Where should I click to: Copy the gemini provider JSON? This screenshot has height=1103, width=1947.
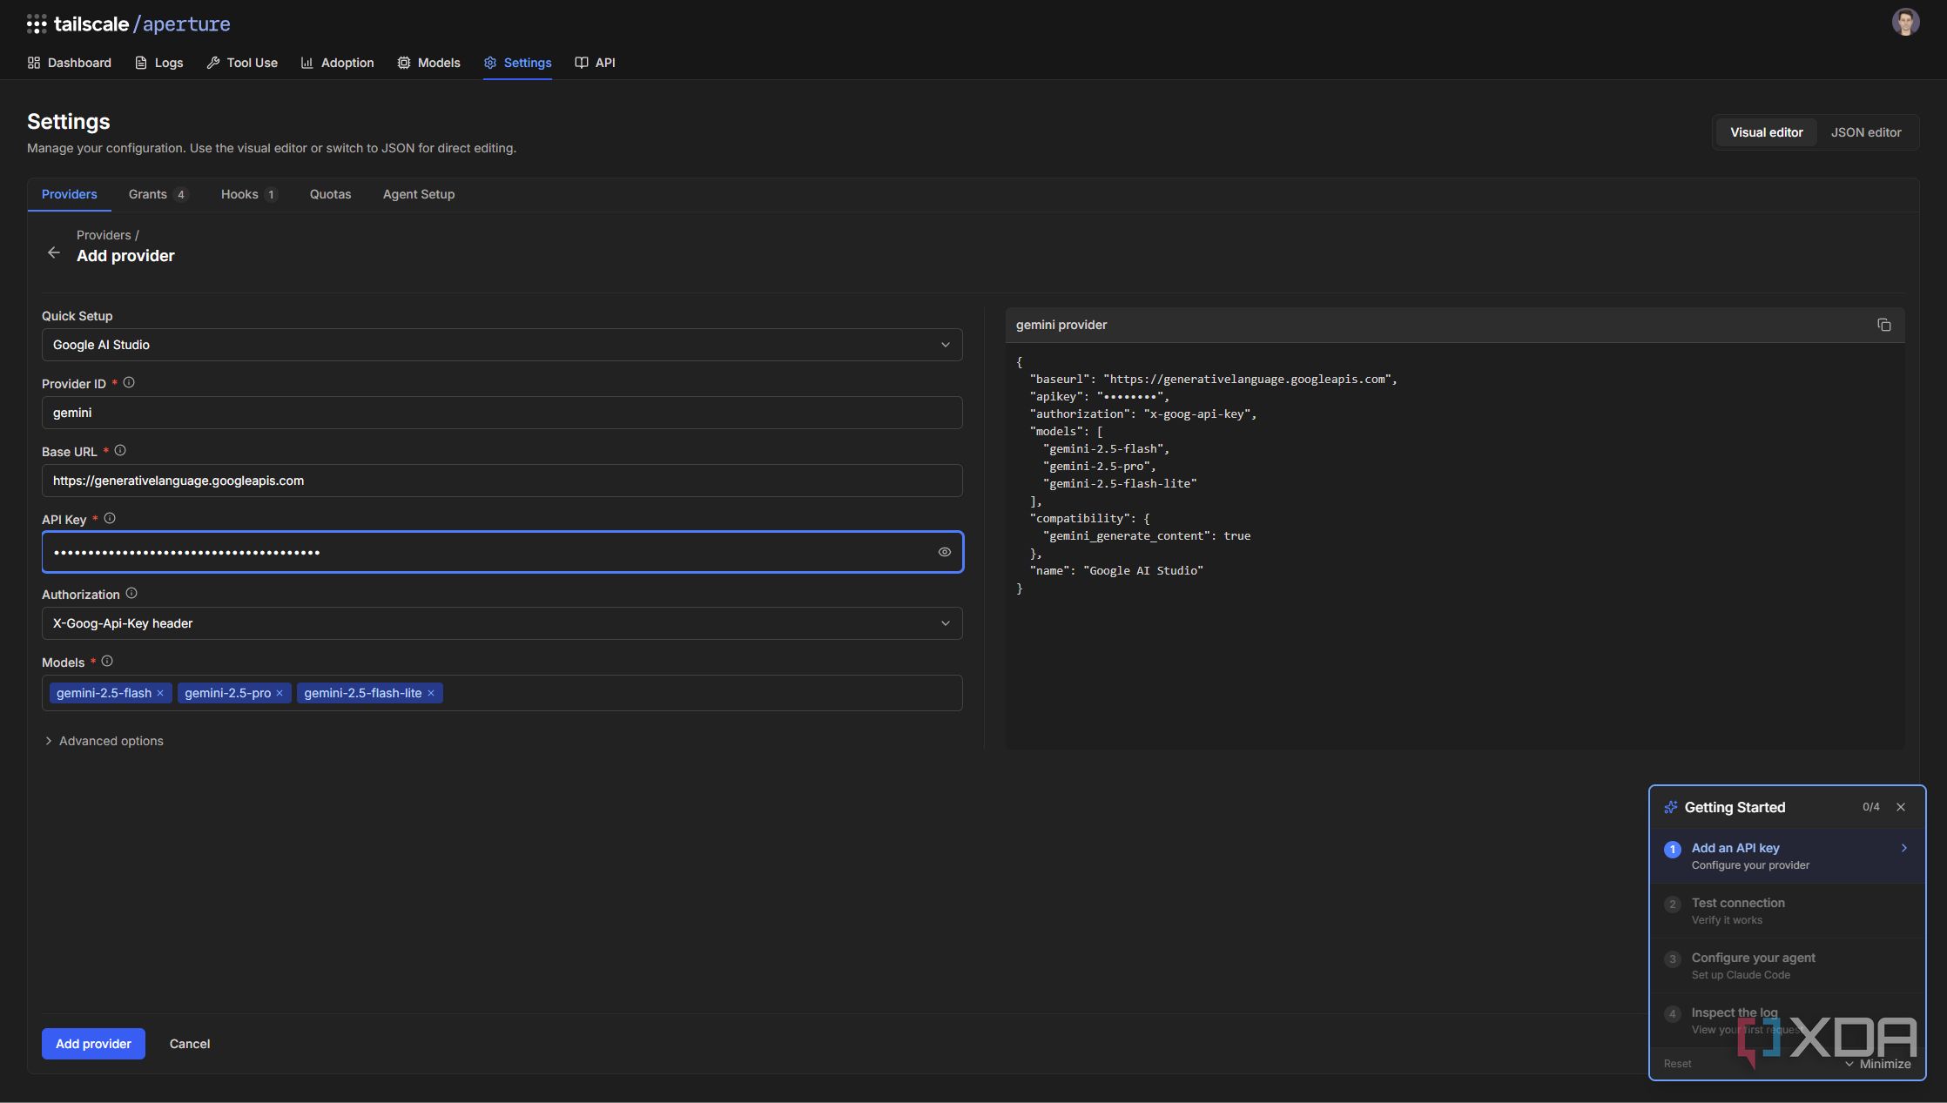1883,325
